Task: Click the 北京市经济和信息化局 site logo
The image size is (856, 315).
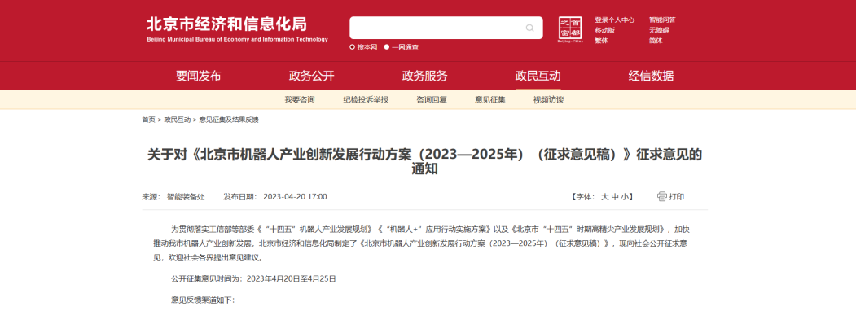Action: point(238,29)
